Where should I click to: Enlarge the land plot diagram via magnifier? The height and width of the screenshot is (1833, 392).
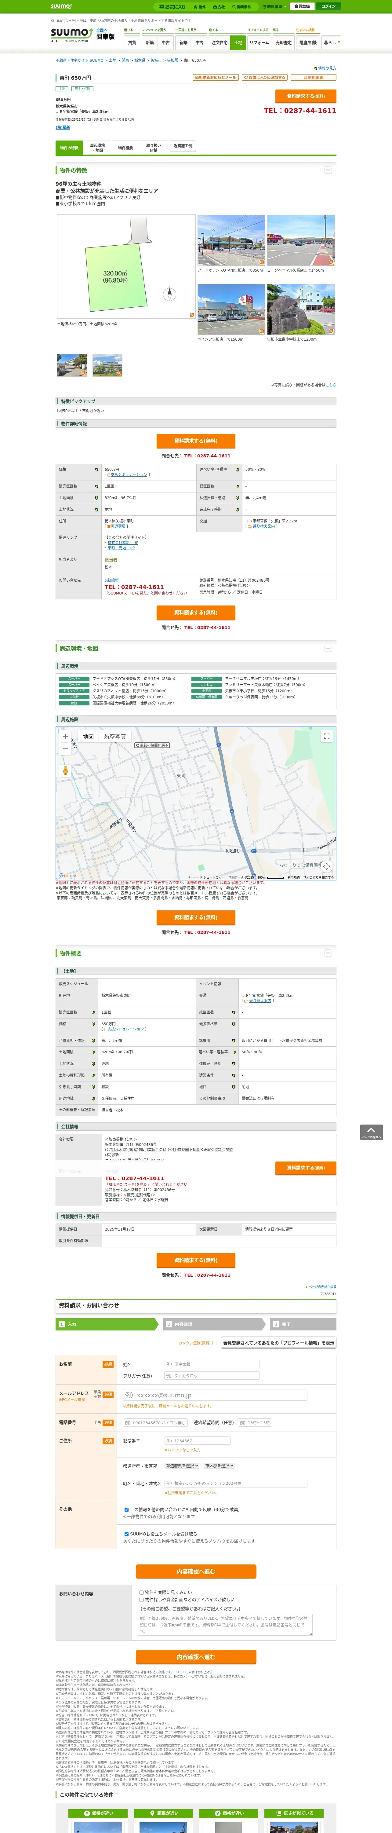click(191, 315)
